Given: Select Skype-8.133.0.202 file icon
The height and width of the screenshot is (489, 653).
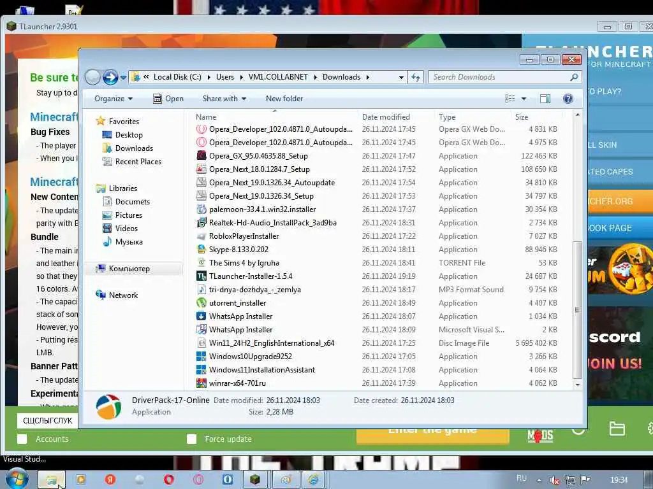Looking at the screenshot, I should pos(202,250).
